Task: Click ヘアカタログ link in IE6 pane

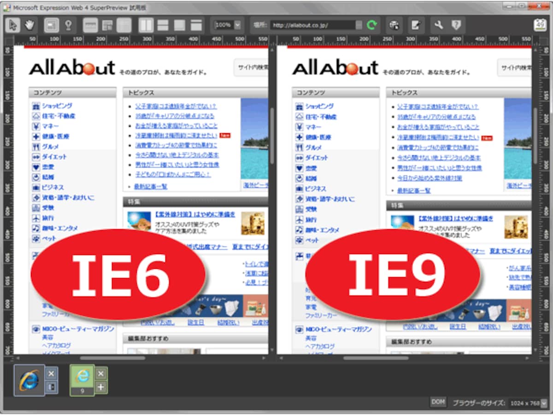Action: pos(56,345)
